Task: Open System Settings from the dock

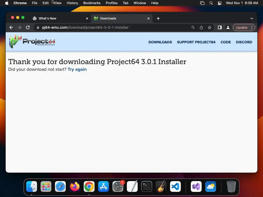Action: pyautogui.click(x=118, y=186)
